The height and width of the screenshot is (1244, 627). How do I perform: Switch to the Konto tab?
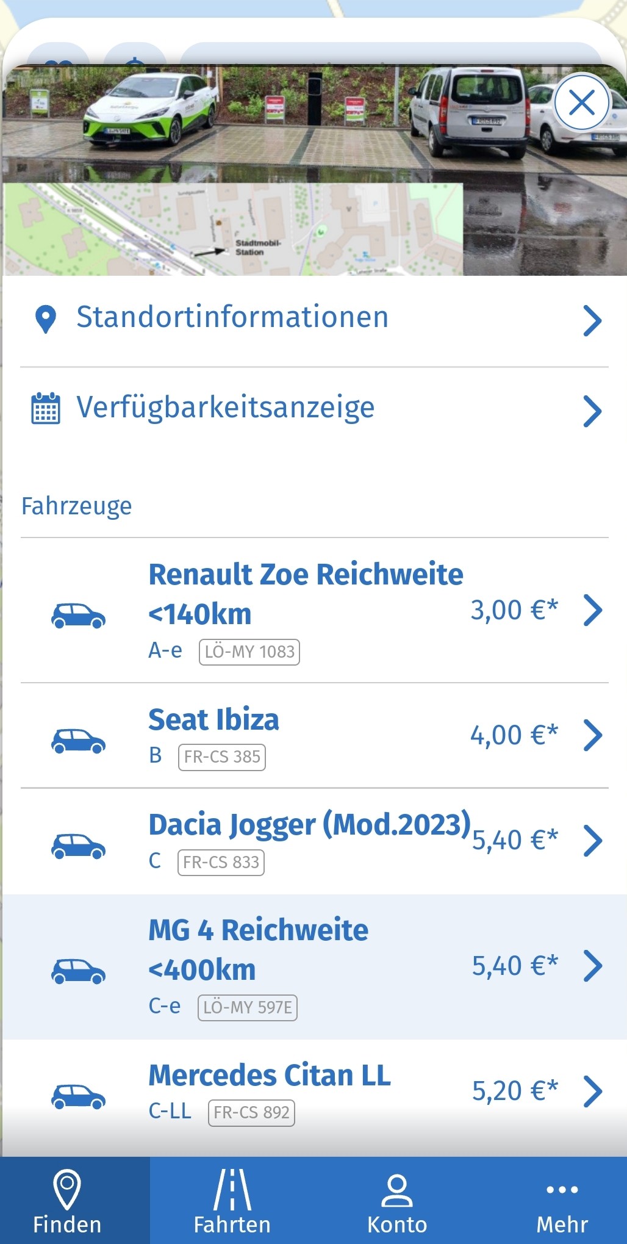(x=397, y=1201)
